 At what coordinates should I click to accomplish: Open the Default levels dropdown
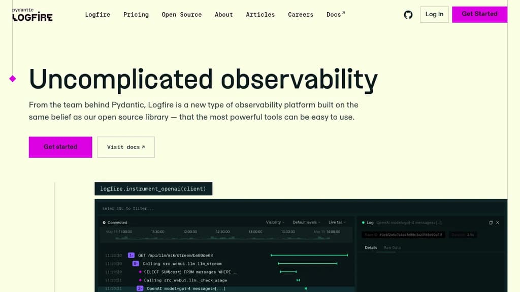pyautogui.click(x=306, y=222)
